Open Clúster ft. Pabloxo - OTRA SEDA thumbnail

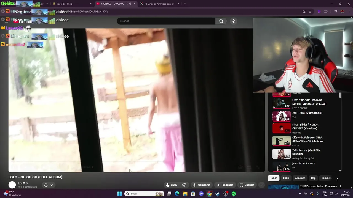point(282,141)
